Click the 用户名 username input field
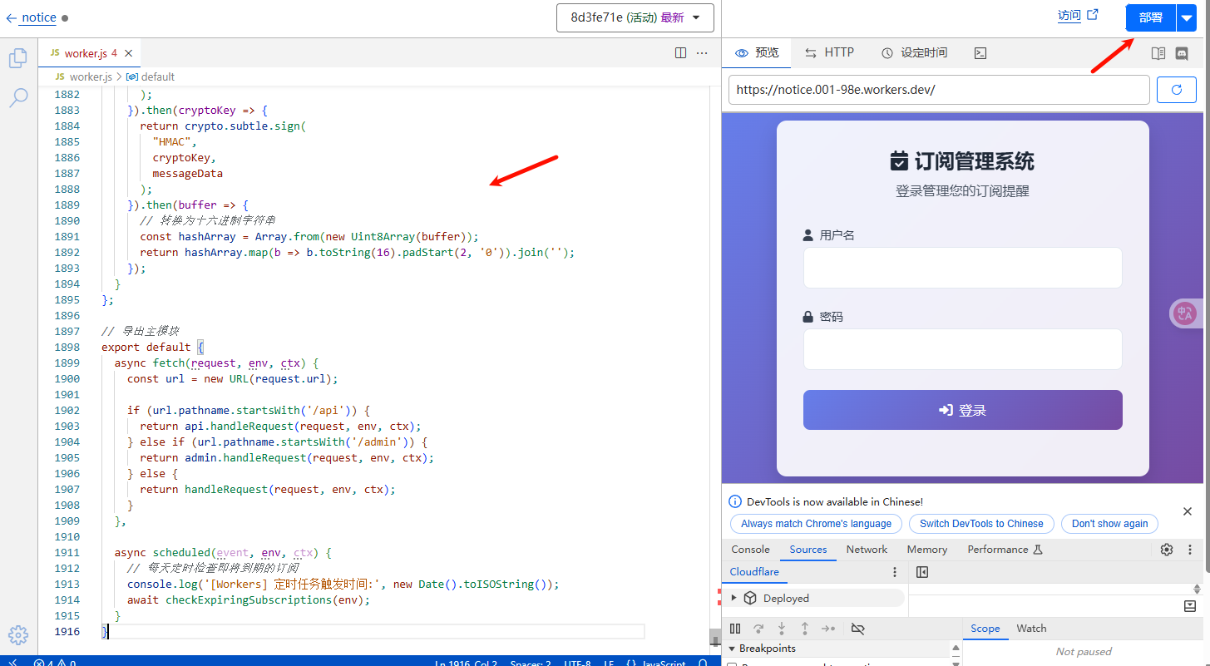Screen dimensions: 1210x666 click(x=962, y=268)
